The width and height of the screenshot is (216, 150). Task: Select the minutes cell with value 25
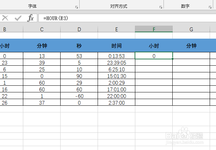coord(42,69)
